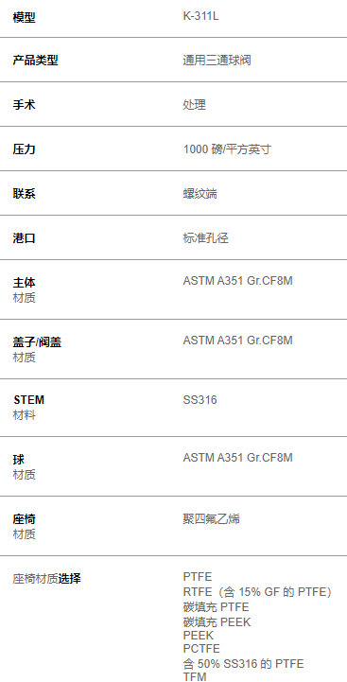Click the 联系 row label
Image resolution: width=347 pixels, height=682 pixels.
24,194
